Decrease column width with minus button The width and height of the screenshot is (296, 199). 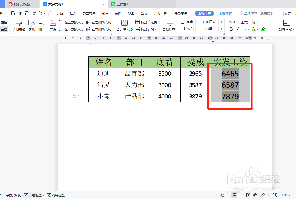pos(198,29)
